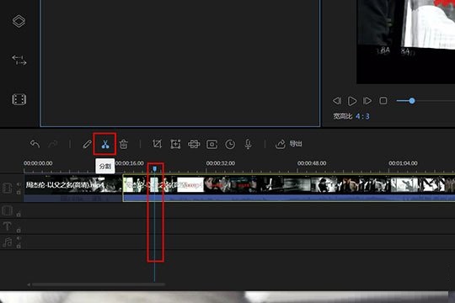Click the preview volume slider handle
This screenshot has height=303, width=455.
[412, 101]
